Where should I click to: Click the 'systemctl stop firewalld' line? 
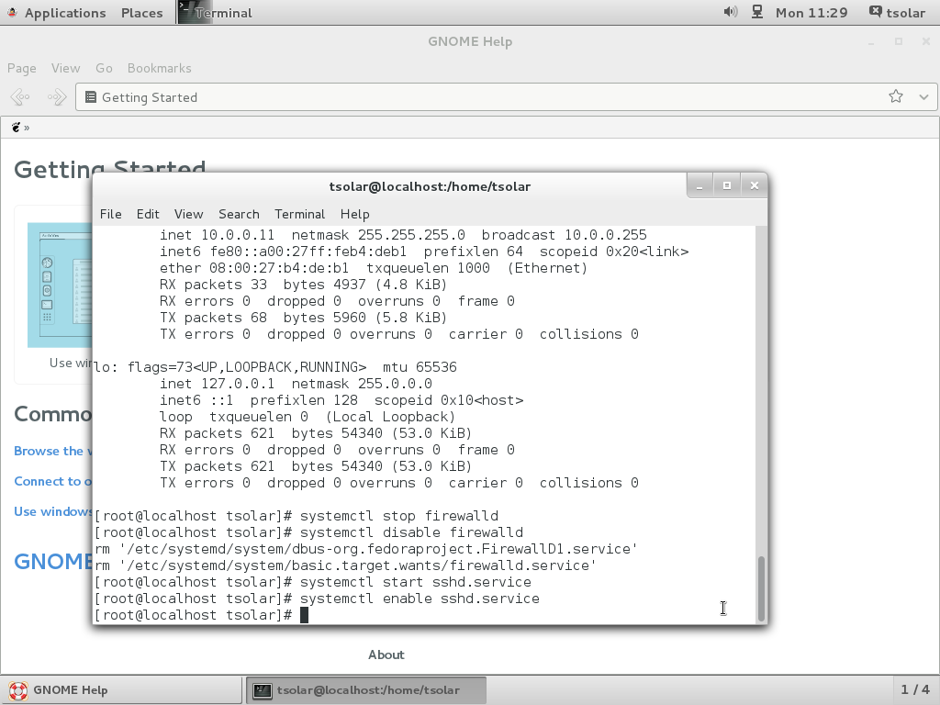(297, 516)
